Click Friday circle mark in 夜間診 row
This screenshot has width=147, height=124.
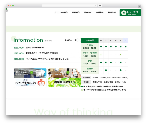(121, 70)
